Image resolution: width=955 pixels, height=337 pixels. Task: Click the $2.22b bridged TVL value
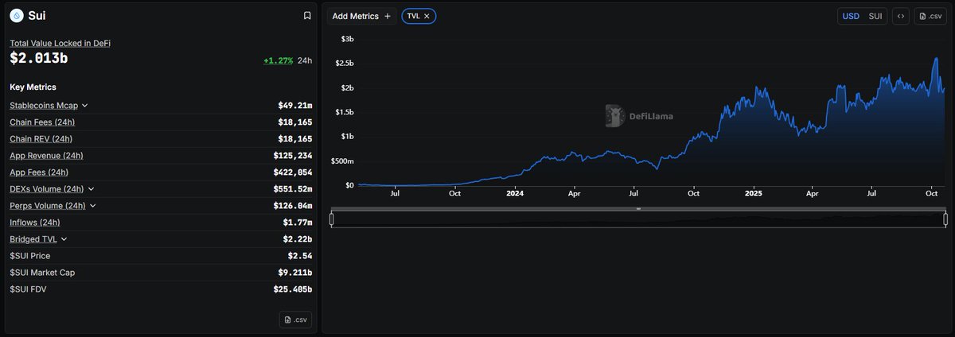click(298, 239)
